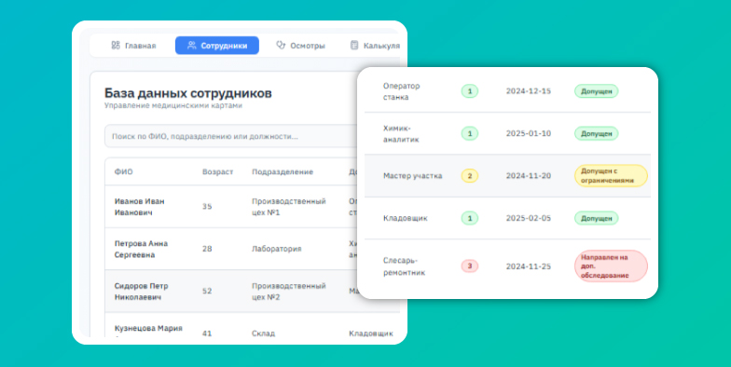Click red badge 3 in Слесарь-ремонтник row
The image size is (731, 367).
tap(470, 266)
